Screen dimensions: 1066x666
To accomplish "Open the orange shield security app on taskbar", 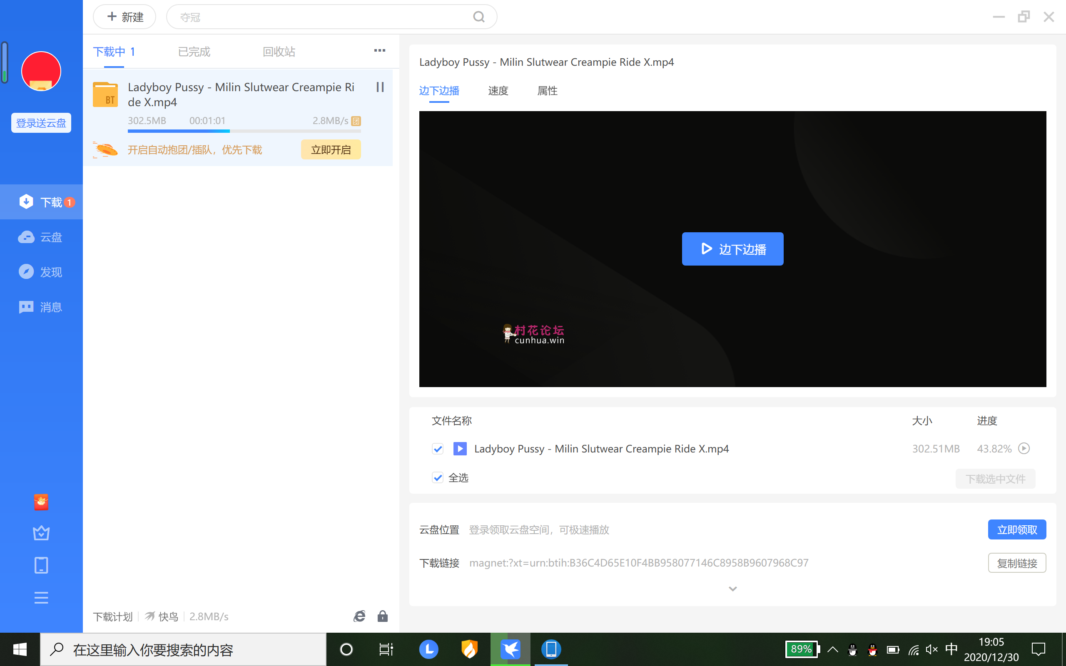I will coord(470,649).
